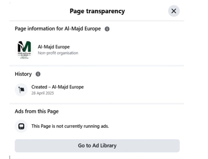This screenshot has height=159, width=208.
Task: Select the Non-profit organisation category label
Action: tap(58, 53)
